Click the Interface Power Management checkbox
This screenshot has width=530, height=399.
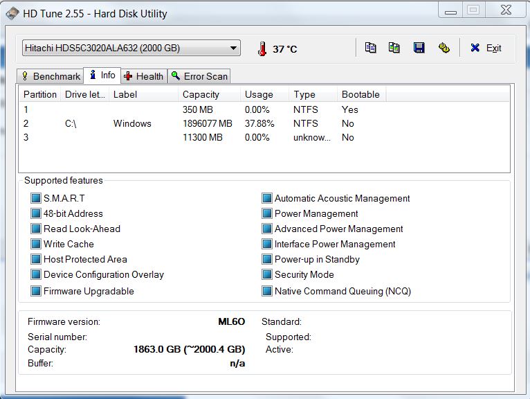(x=266, y=244)
